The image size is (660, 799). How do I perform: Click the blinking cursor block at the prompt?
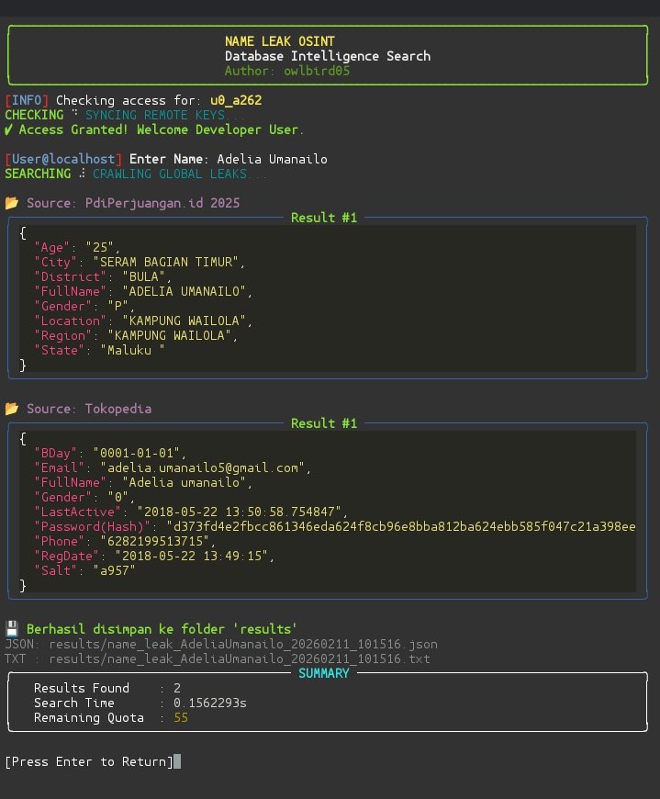tap(177, 761)
